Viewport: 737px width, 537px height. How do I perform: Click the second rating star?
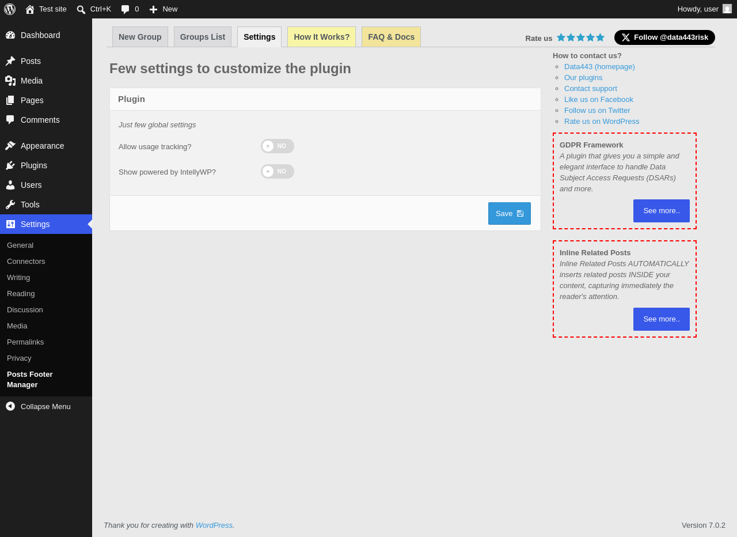coord(571,37)
